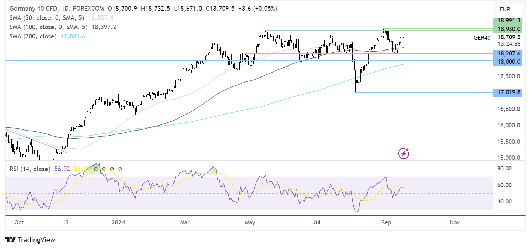
Task: Click the May label on time axis
Action: pos(250,223)
